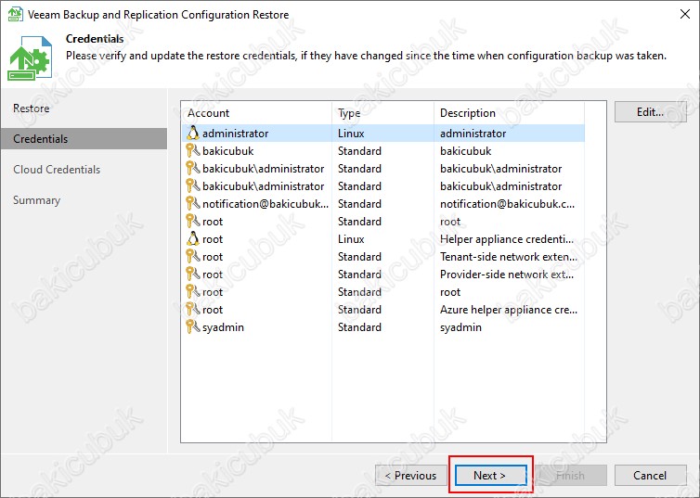Click the penguin icon beside the administrator account
The height and width of the screenshot is (498, 700).
coord(193,134)
